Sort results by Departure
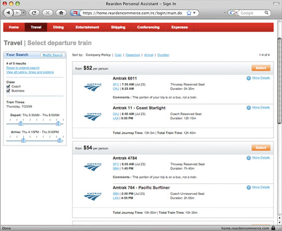The height and width of the screenshot is (231, 282). (132, 55)
